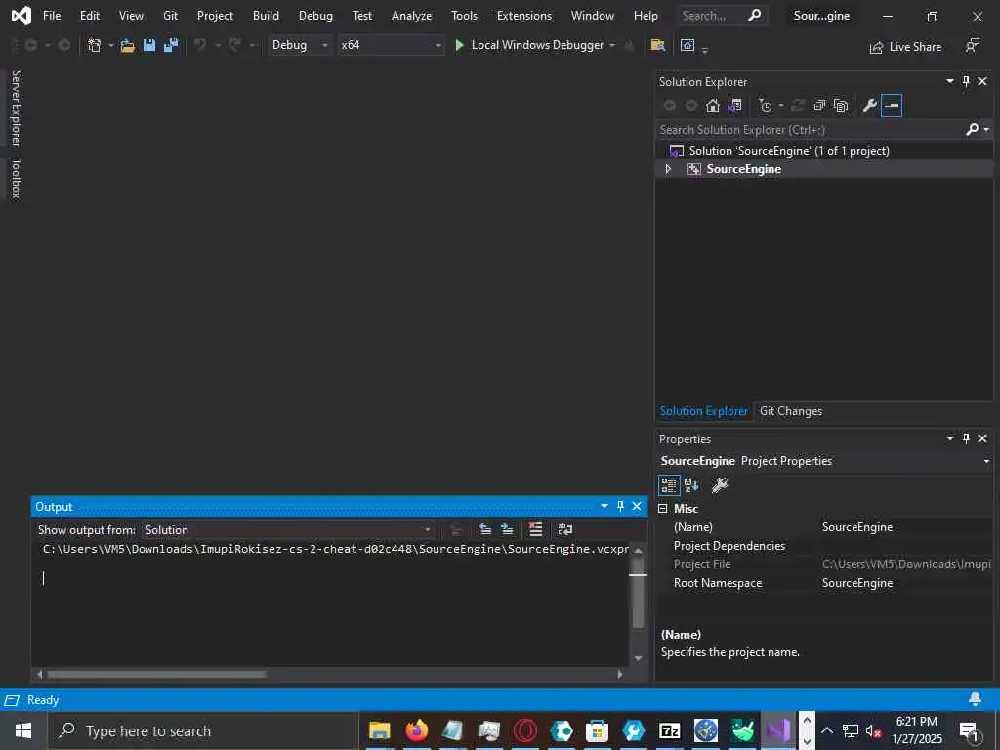Toggle auto-hide pin on Solution Explorer

pyautogui.click(x=966, y=81)
